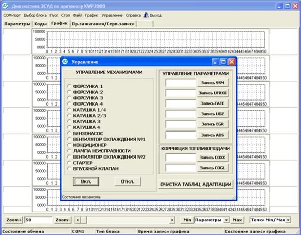301x235 pixels.
Task: Click the Вкл. button
Action: pos(86,181)
